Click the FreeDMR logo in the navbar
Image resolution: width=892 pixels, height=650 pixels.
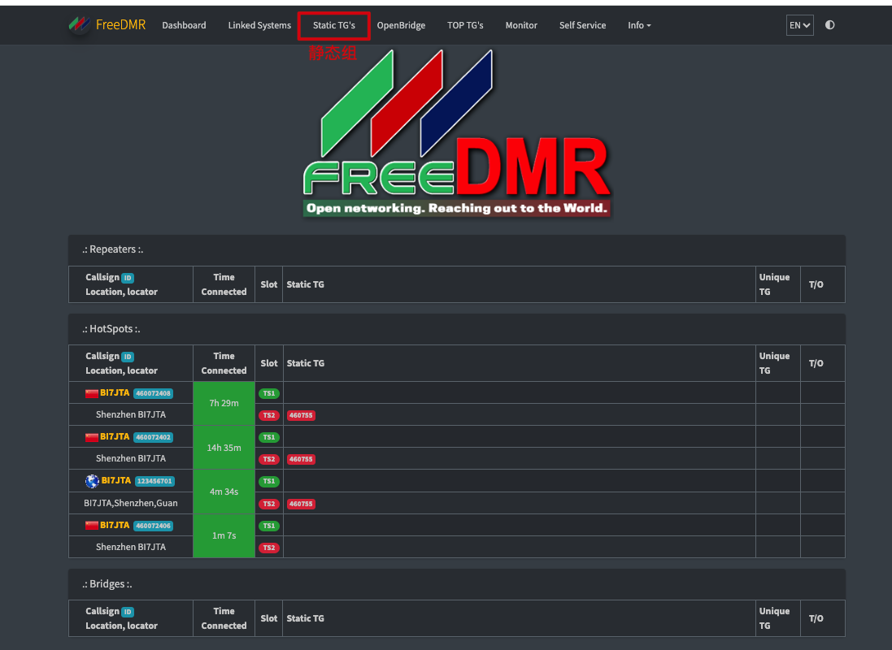tap(107, 24)
